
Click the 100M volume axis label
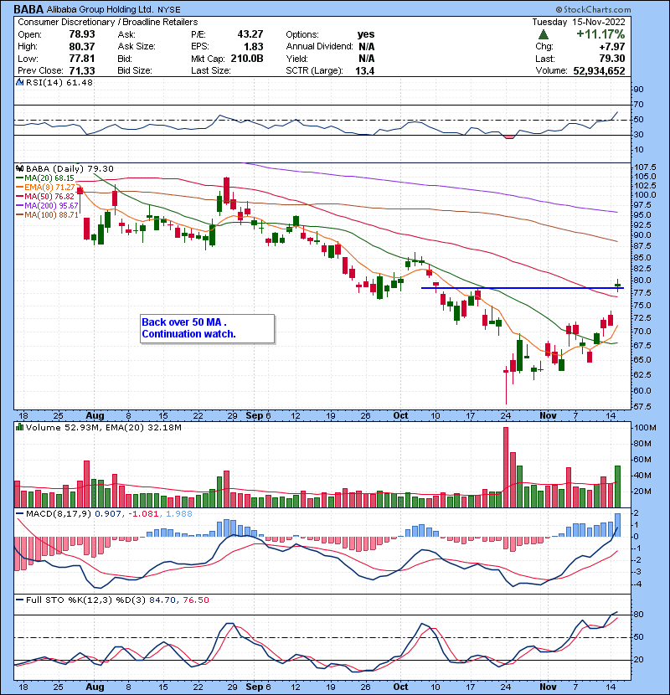[x=645, y=428]
